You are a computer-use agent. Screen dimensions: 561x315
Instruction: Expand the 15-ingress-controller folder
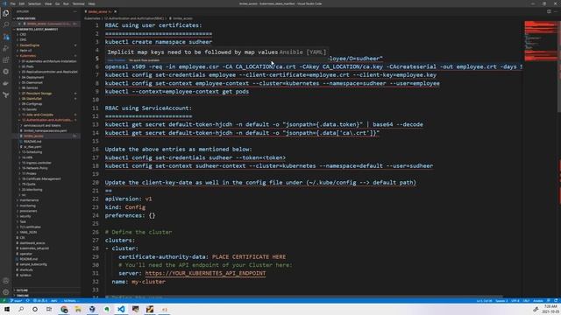(x=37, y=163)
